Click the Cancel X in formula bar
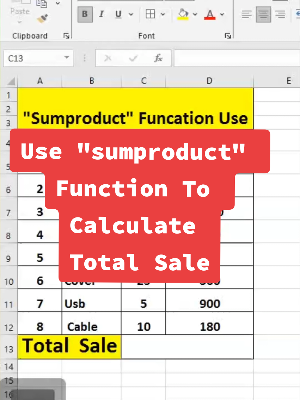Image resolution: width=300 pixels, height=400 pixels. (x=108, y=59)
